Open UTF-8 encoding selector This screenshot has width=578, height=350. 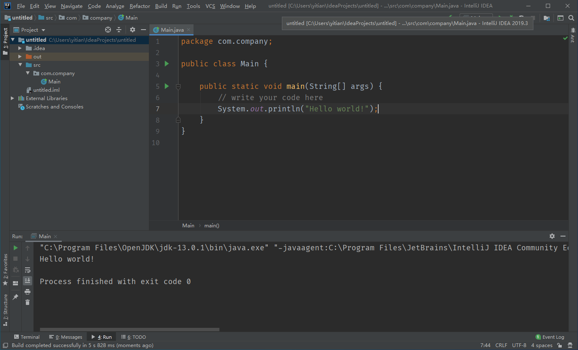coord(519,345)
